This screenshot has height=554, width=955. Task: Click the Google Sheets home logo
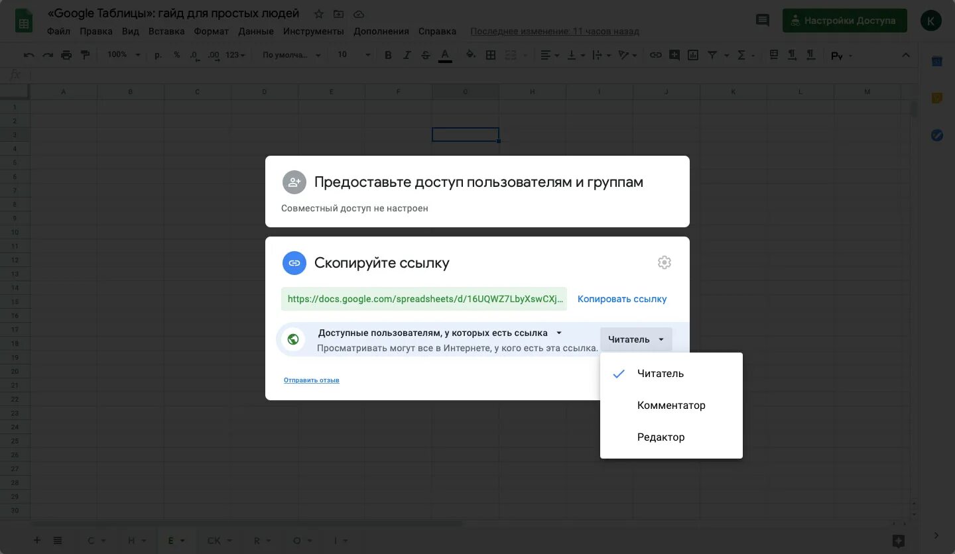24,21
